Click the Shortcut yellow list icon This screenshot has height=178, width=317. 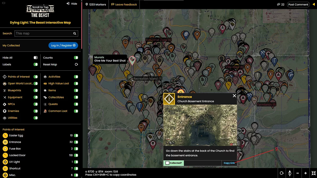click(5, 169)
